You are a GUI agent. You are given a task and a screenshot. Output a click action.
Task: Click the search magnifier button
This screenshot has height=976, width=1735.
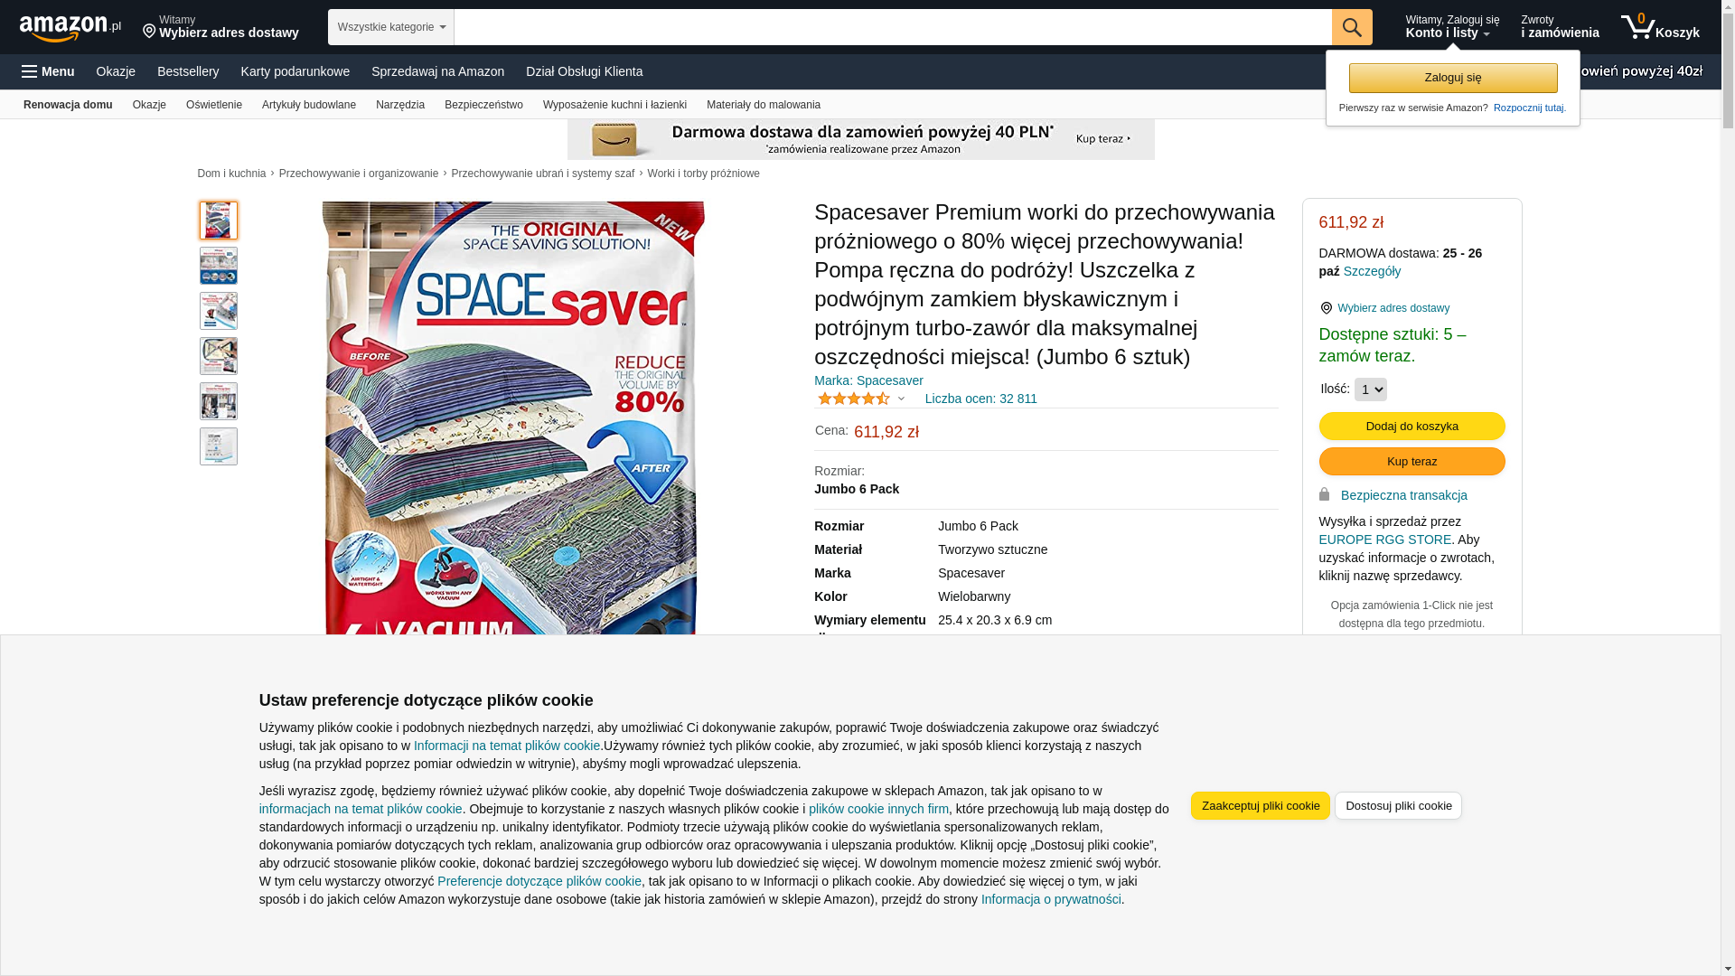1352,27
